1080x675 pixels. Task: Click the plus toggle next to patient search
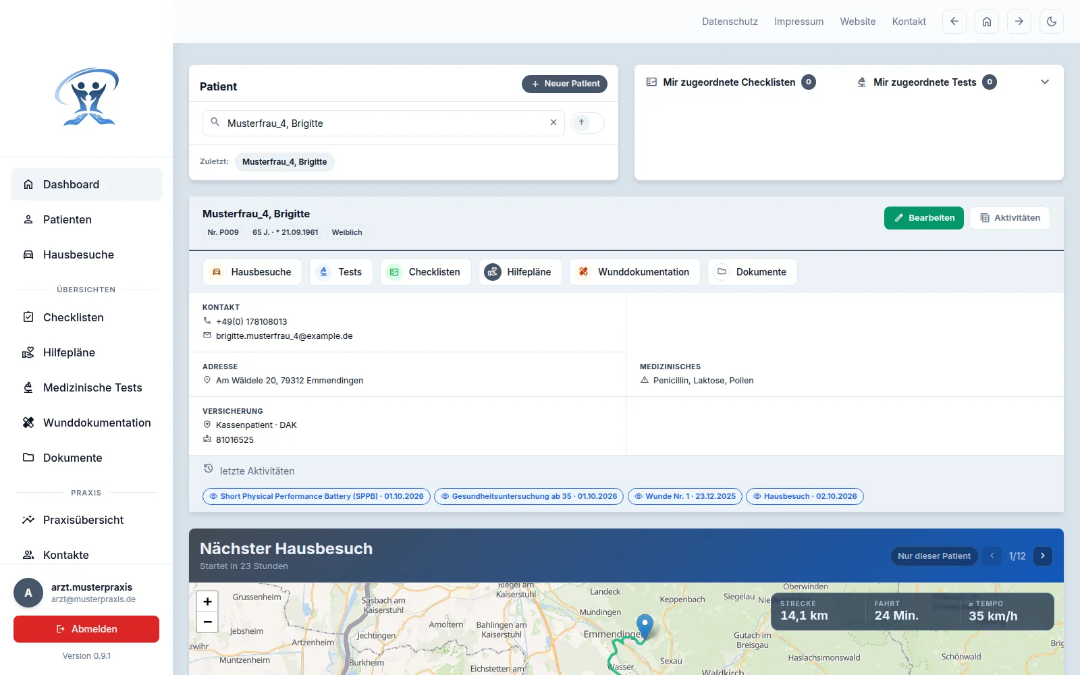pyautogui.click(x=587, y=123)
